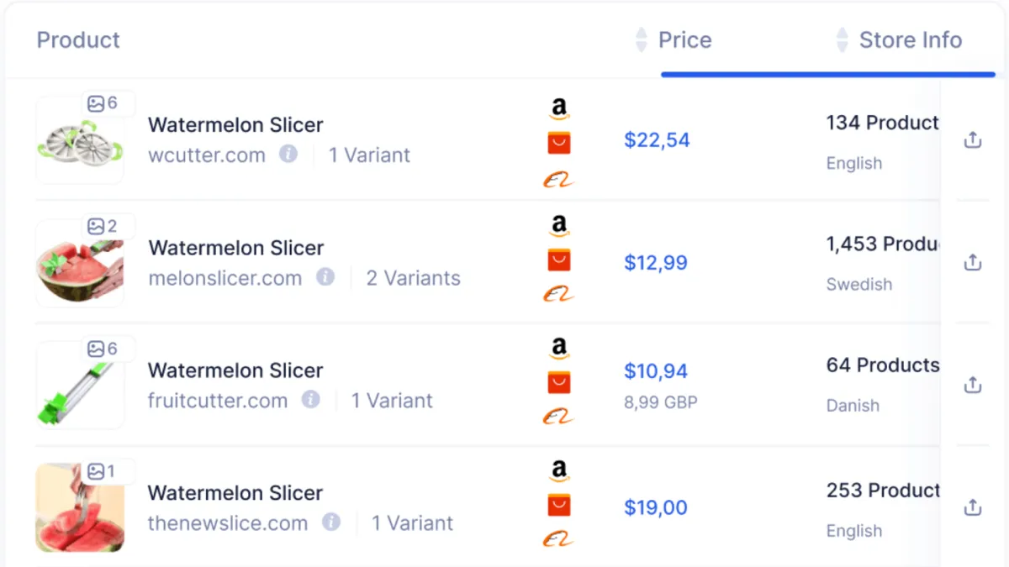Open thenewslice.com product thumbnail image
The height and width of the screenshot is (567, 1009).
(80, 507)
